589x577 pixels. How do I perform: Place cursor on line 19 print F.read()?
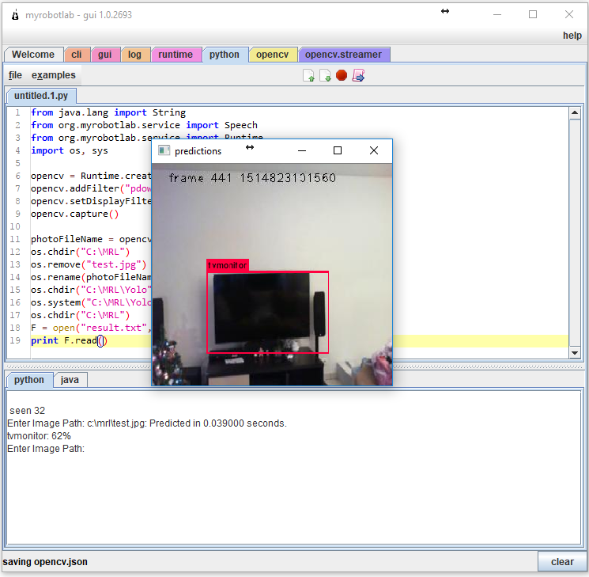69,340
